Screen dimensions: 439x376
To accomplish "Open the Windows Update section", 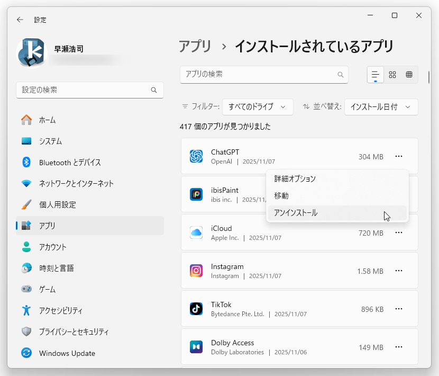I will [67, 353].
